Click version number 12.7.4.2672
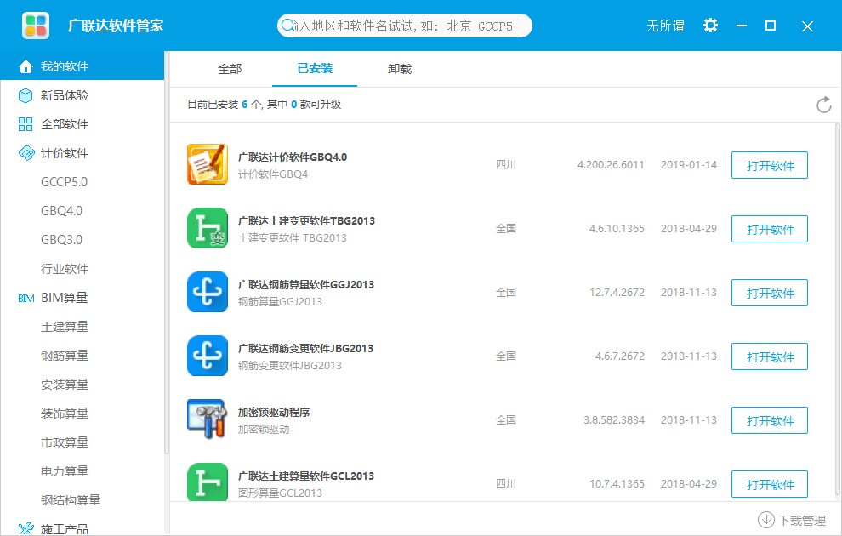The height and width of the screenshot is (536, 842). coord(617,293)
